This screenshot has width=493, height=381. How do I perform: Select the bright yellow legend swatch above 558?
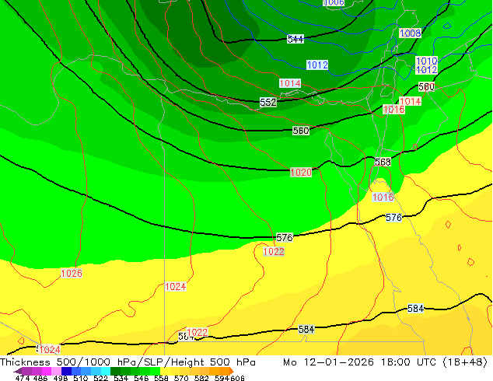[x=165, y=371]
